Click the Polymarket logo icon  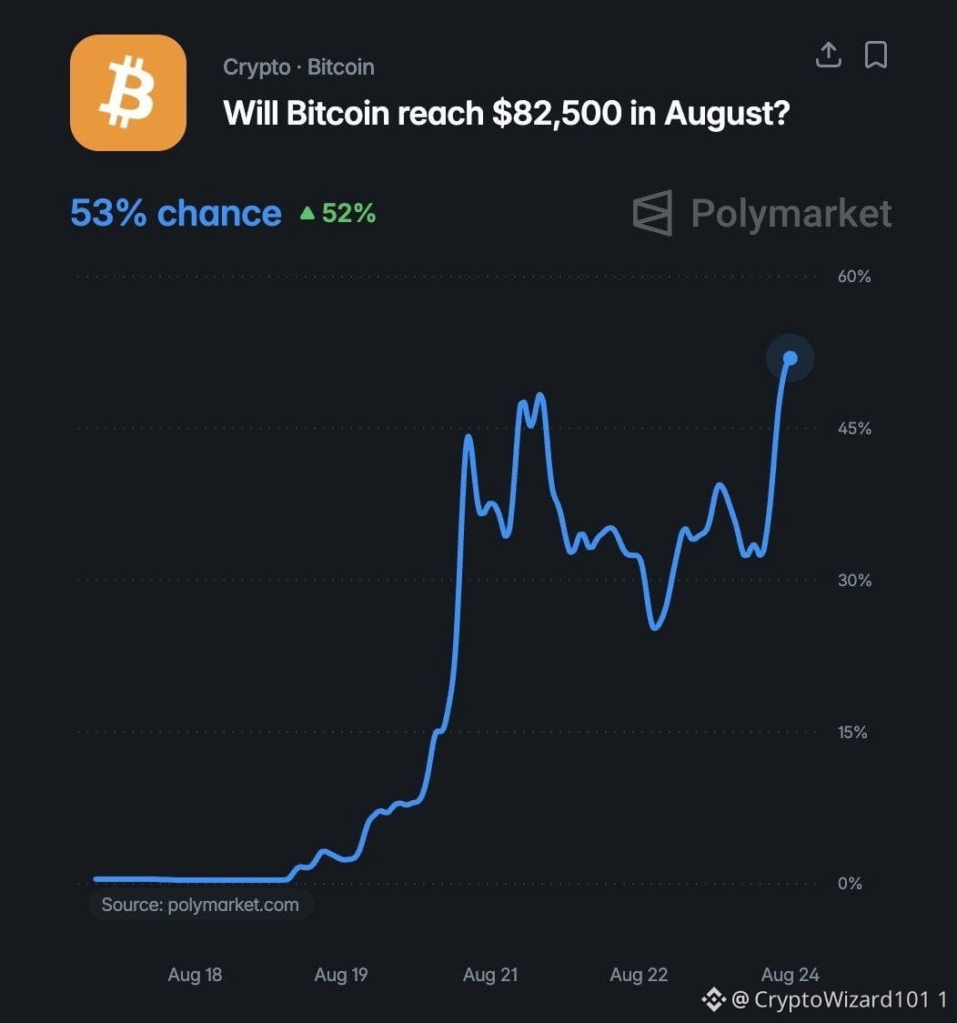coord(652,213)
